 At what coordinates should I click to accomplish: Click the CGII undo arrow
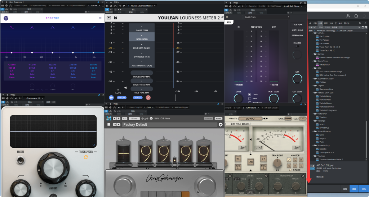143,119
